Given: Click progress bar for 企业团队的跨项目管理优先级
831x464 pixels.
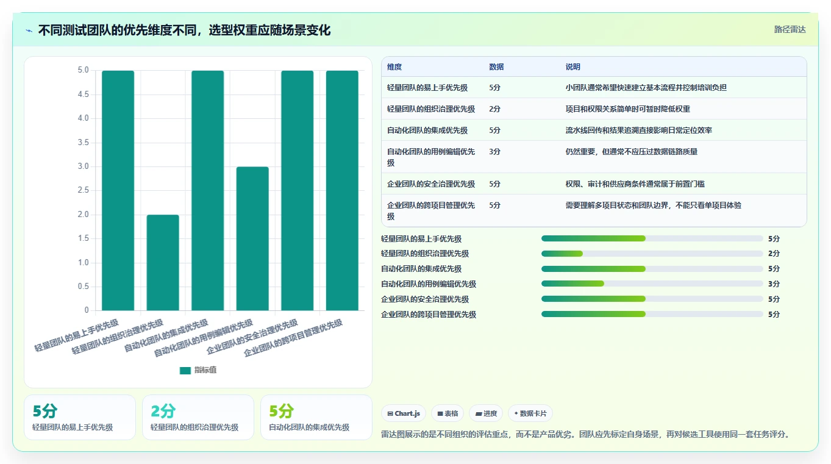Looking at the screenshot, I should [652, 314].
